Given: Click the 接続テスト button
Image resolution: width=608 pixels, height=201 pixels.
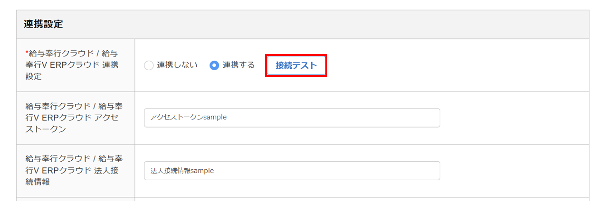Looking at the screenshot, I should coord(296,65).
